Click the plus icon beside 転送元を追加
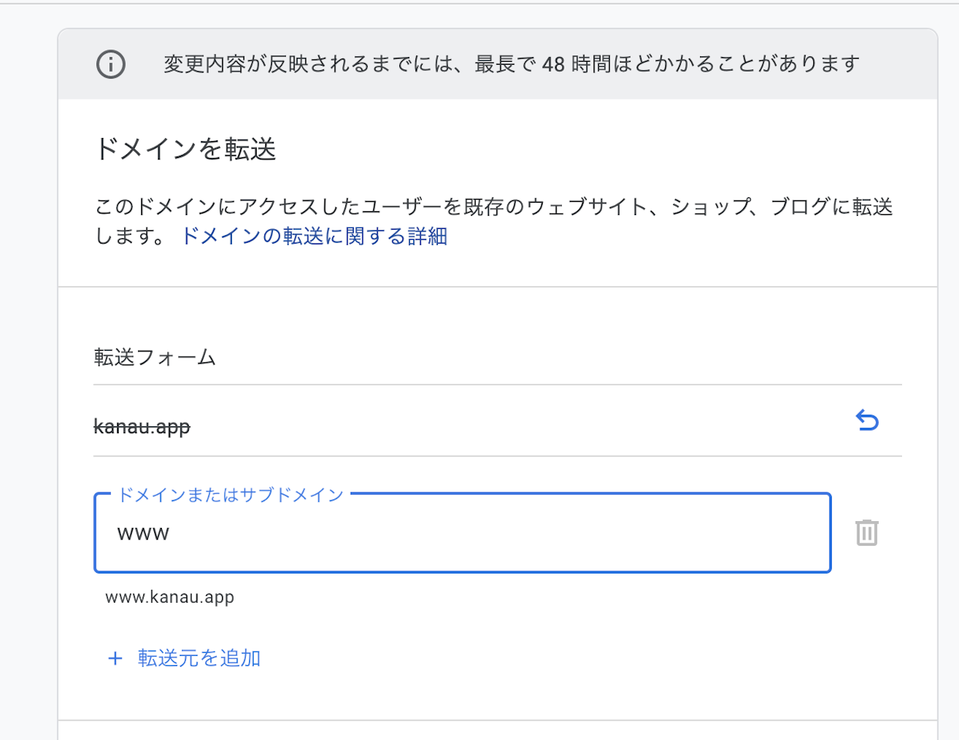959x740 pixels. [x=115, y=658]
